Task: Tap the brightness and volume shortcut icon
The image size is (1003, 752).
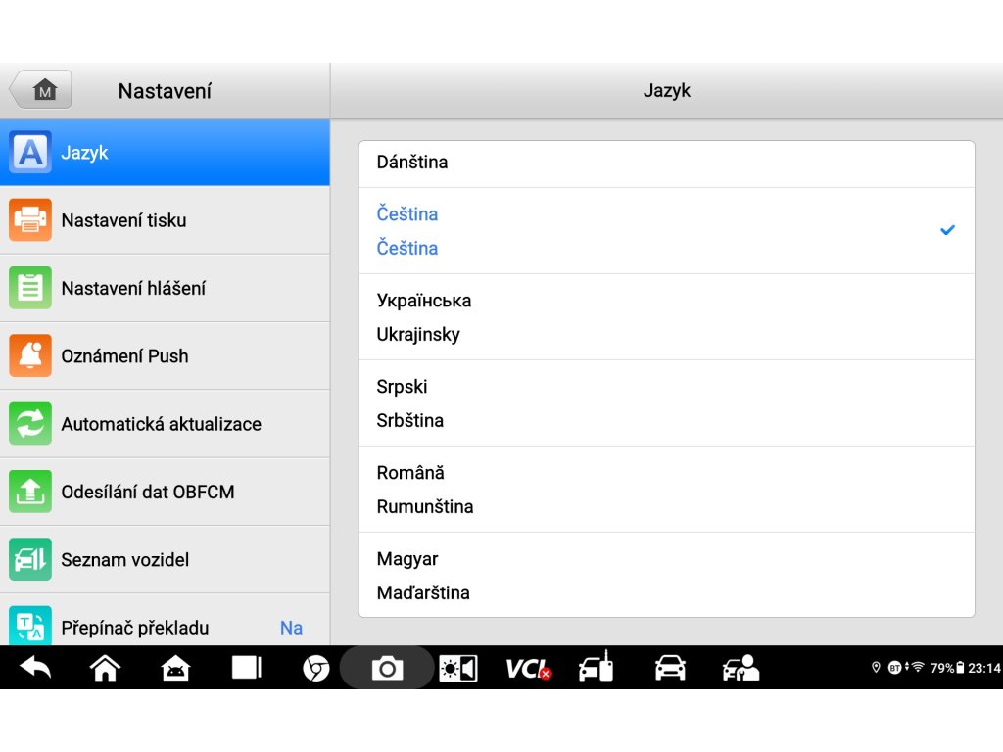Action: coord(457,668)
